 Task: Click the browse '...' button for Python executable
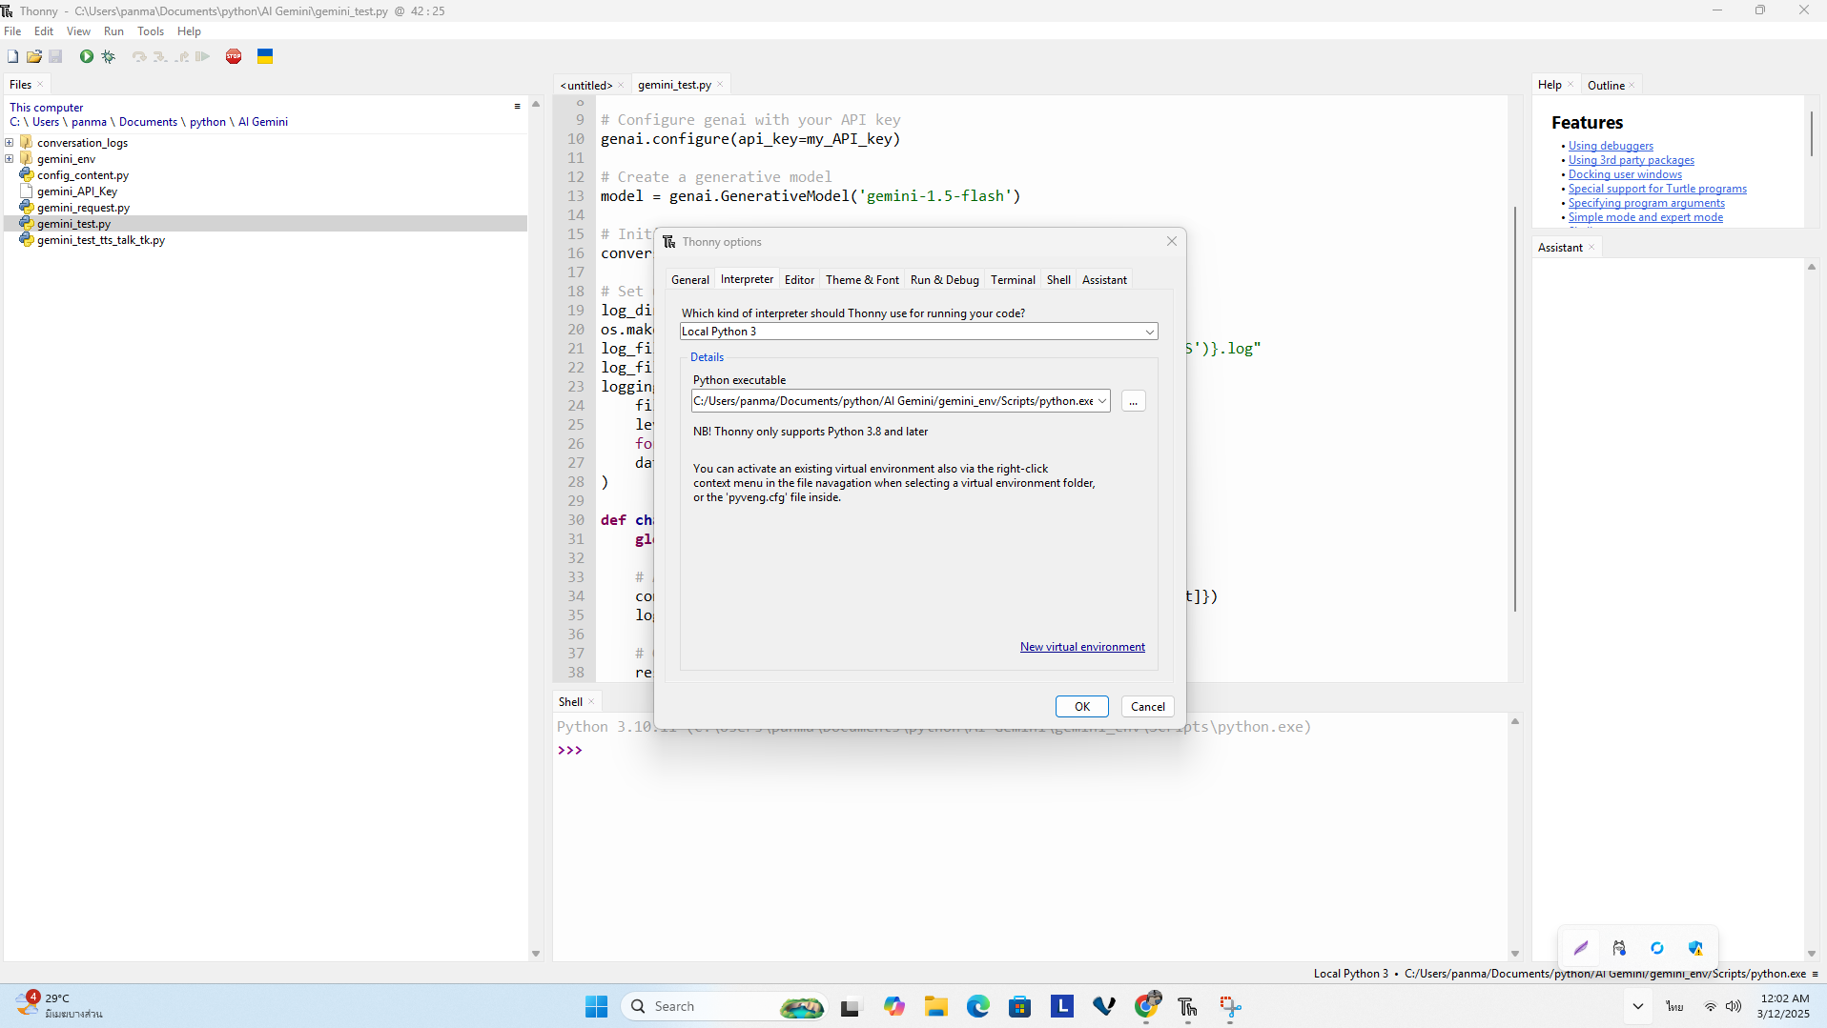click(1133, 401)
